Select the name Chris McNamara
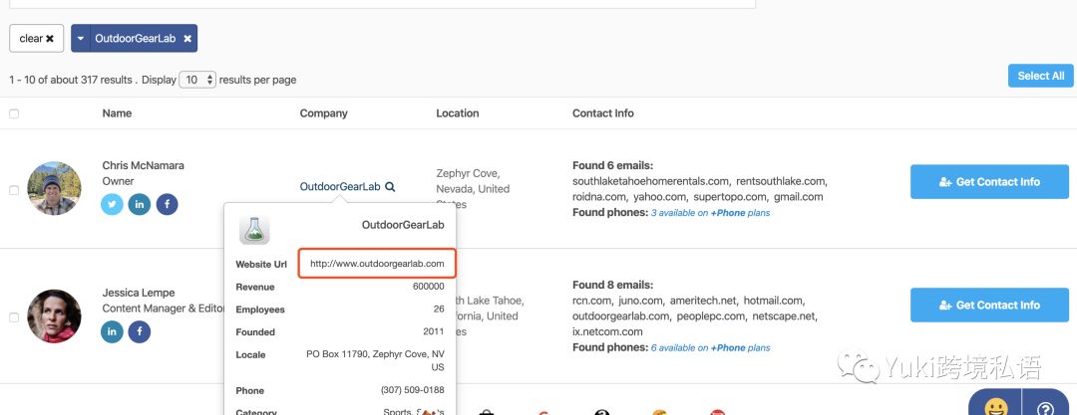The width and height of the screenshot is (1077, 415). (143, 165)
